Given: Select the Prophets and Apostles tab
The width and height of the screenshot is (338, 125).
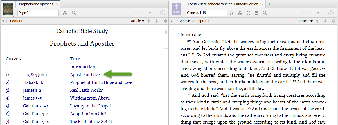Looking at the screenshot, I should 36,4.
